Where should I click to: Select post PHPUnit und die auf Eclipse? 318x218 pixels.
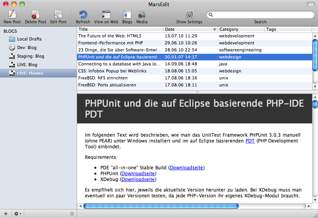click(x=195, y=57)
